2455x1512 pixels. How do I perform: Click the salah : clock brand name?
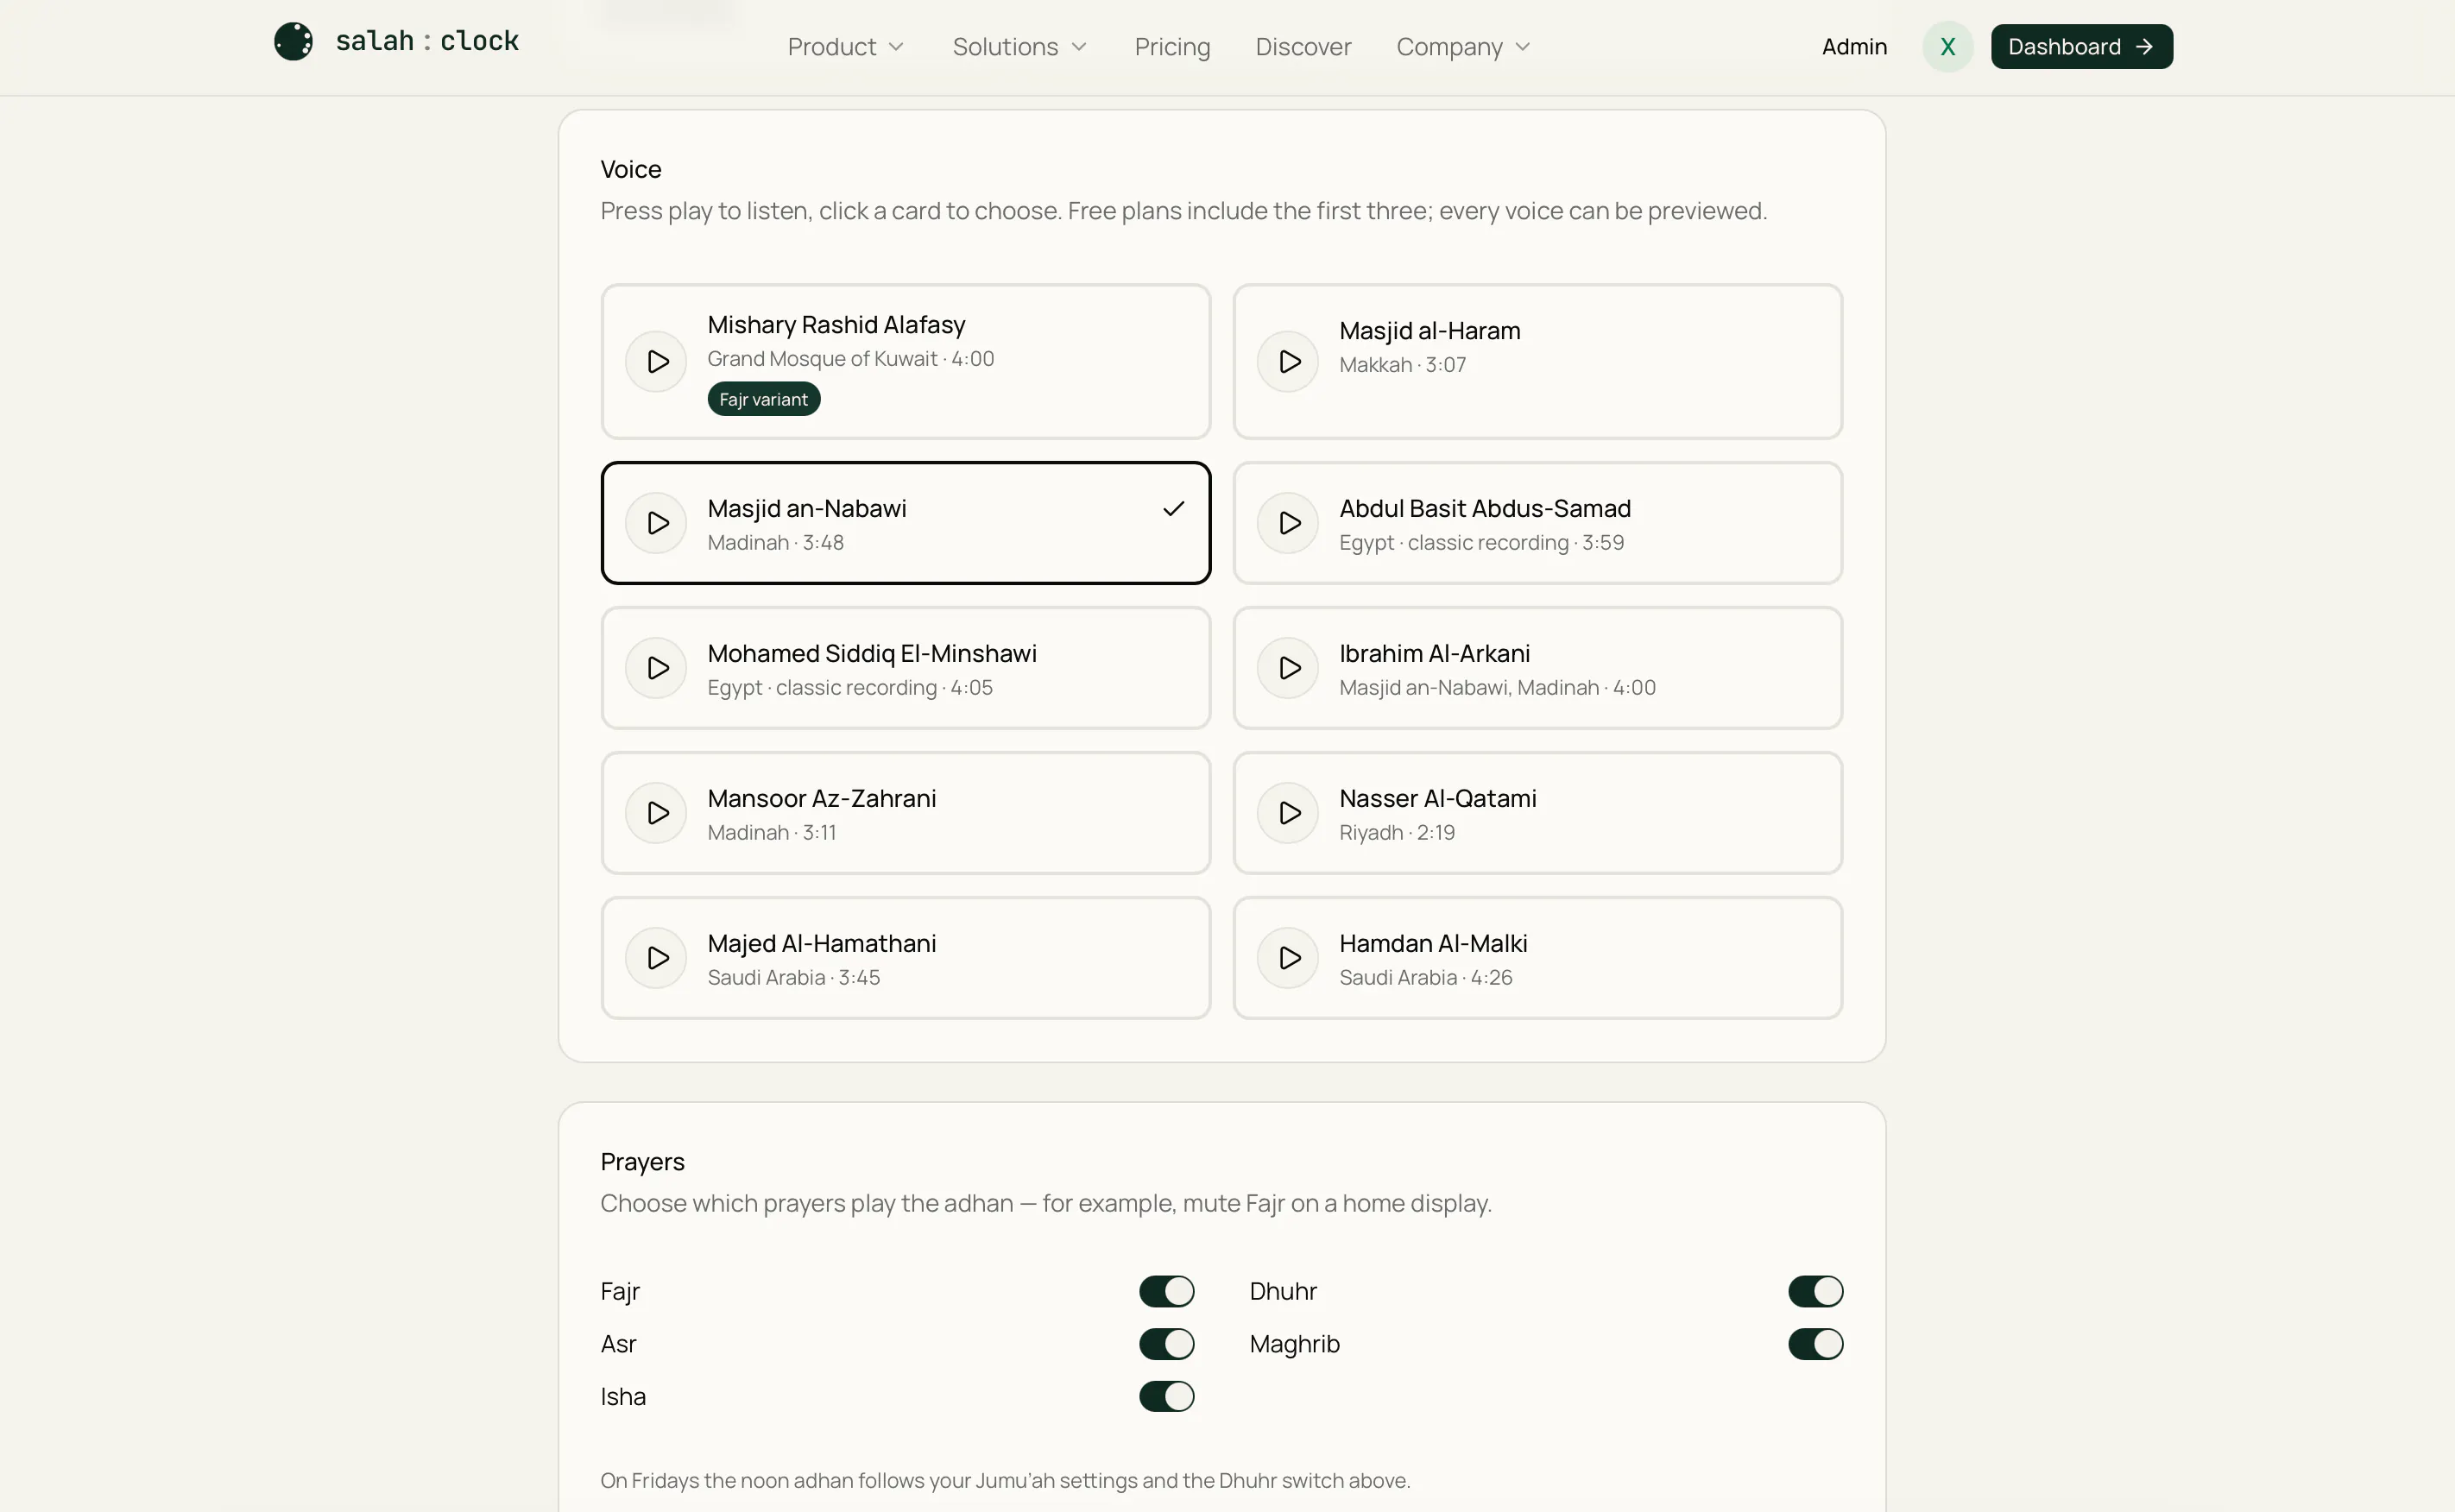point(427,41)
